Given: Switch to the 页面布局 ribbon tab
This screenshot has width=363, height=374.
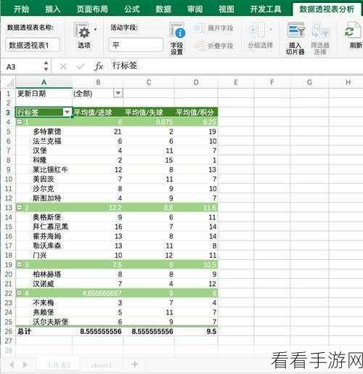Looking at the screenshot, I should pos(92,9).
